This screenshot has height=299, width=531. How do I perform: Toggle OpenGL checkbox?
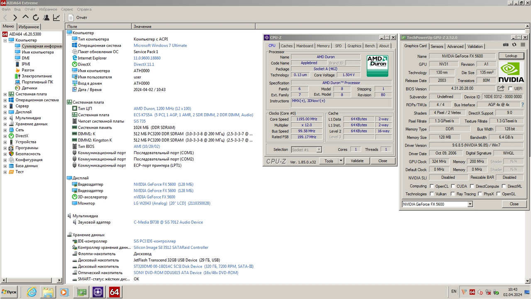(499, 194)
